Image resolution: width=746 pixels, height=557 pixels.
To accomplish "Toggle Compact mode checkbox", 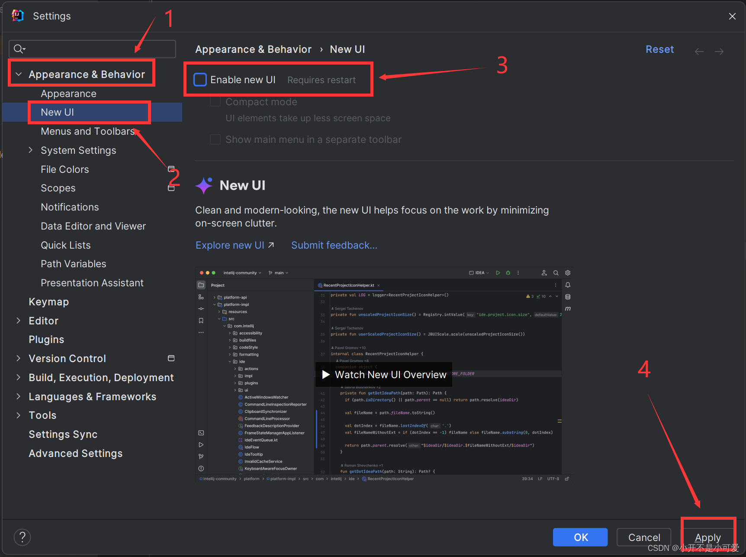I will (215, 102).
